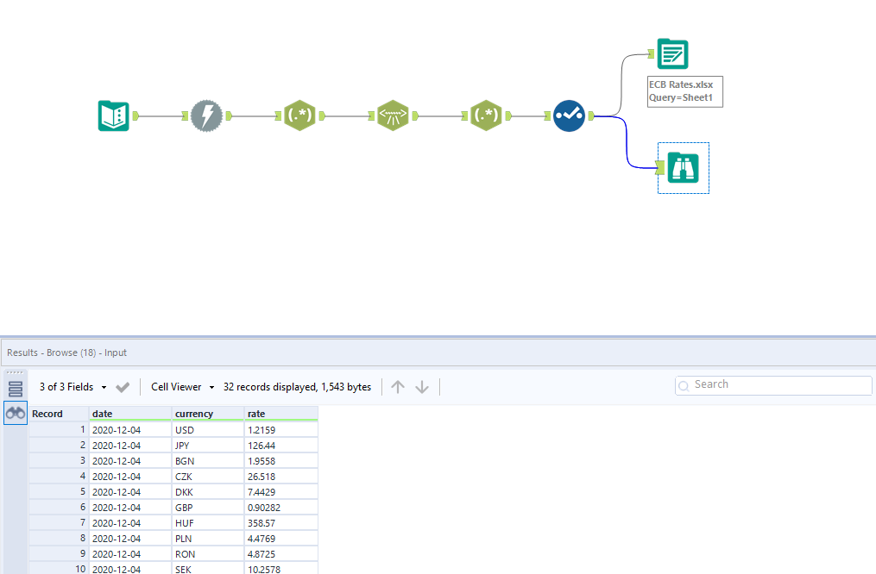Select the blue Select tool on the canvas
Screen dimensions: 876x574
[569, 115]
